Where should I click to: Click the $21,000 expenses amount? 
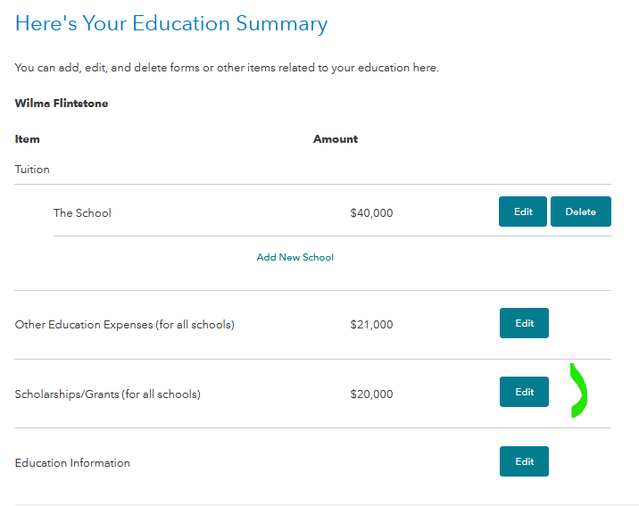pos(371,325)
